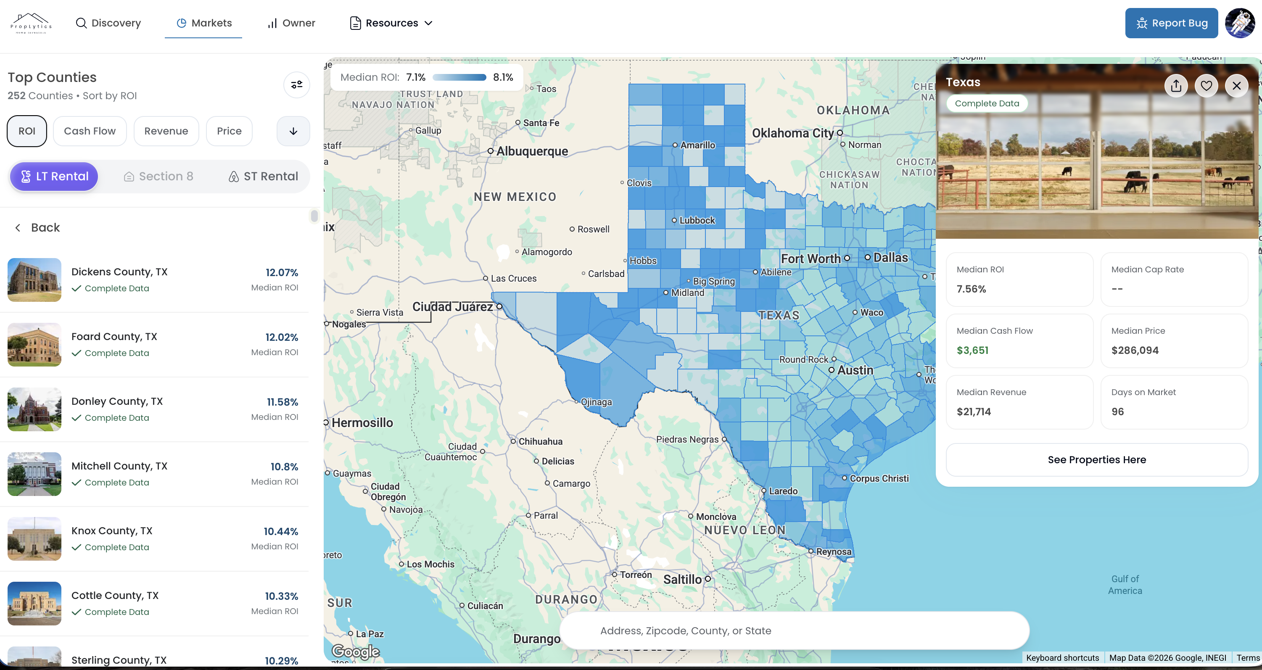Click See Properties Here for Texas
The height and width of the screenshot is (670, 1262).
pos(1097,459)
